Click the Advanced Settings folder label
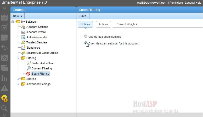 point(38,84)
